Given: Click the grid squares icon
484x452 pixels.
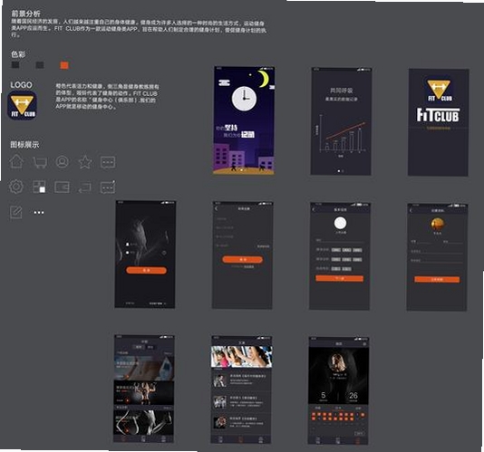Looking at the screenshot, I should tap(39, 187).
